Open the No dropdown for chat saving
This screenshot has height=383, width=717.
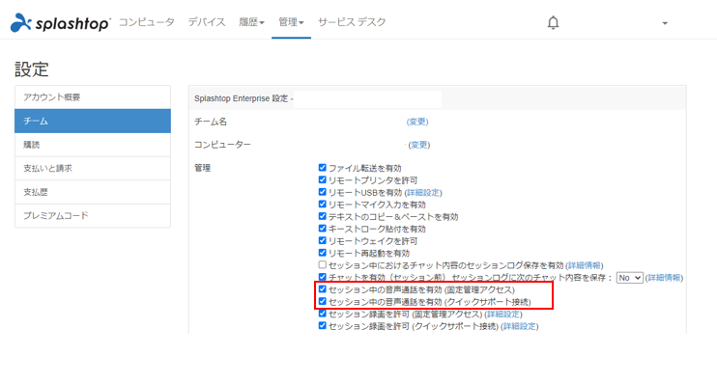click(x=630, y=278)
